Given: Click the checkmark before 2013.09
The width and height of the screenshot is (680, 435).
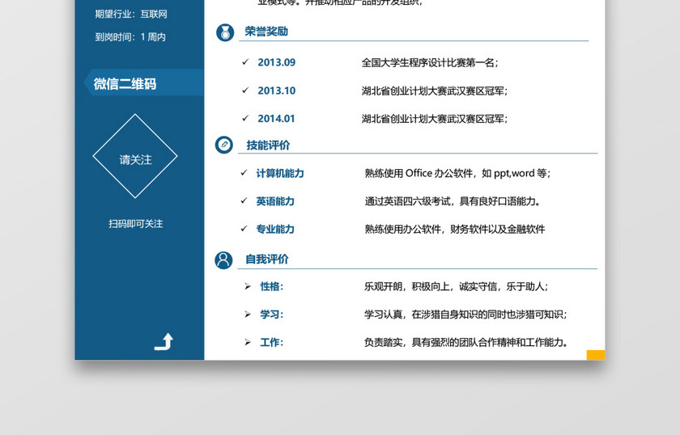Looking at the screenshot, I should click(245, 62).
